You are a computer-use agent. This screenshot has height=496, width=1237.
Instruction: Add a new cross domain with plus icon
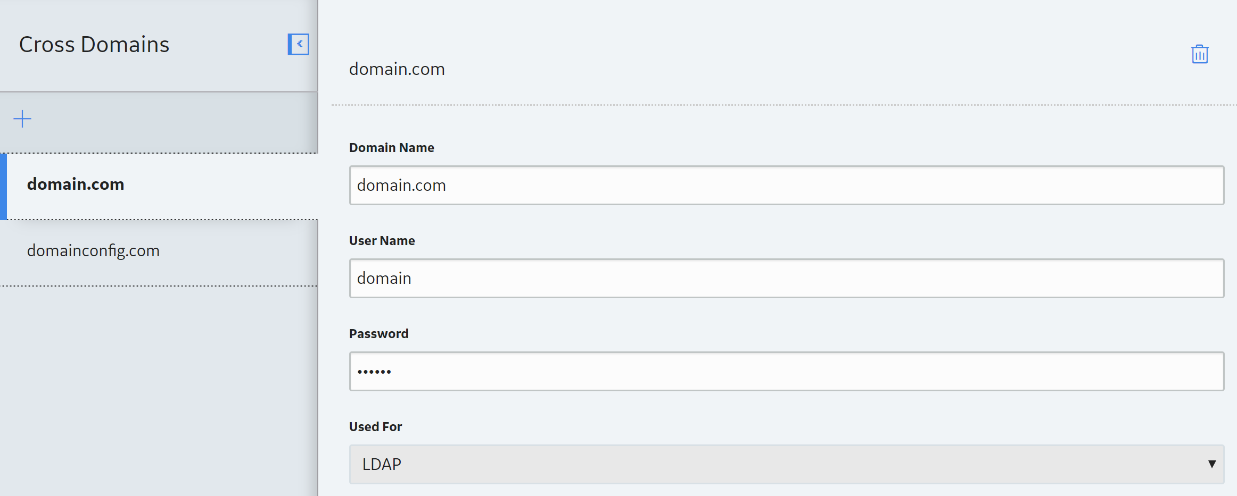point(22,119)
